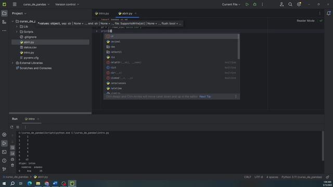Open Run toolbar more options
Viewport: 333px width, 187px height.
(25, 127)
